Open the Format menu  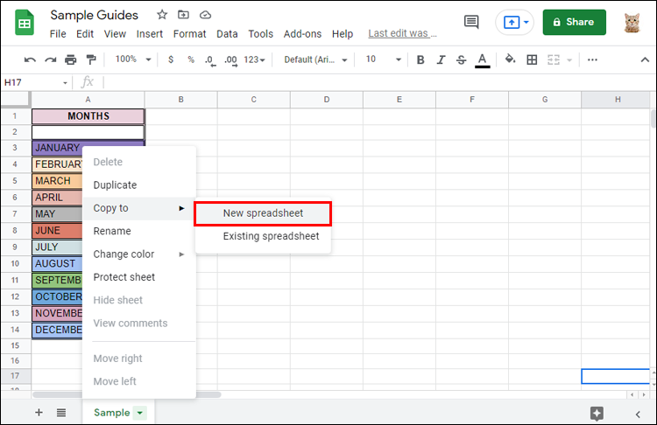[x=190, y=34]
